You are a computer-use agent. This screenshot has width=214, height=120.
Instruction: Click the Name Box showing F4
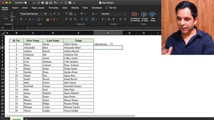tap(6, 28)
